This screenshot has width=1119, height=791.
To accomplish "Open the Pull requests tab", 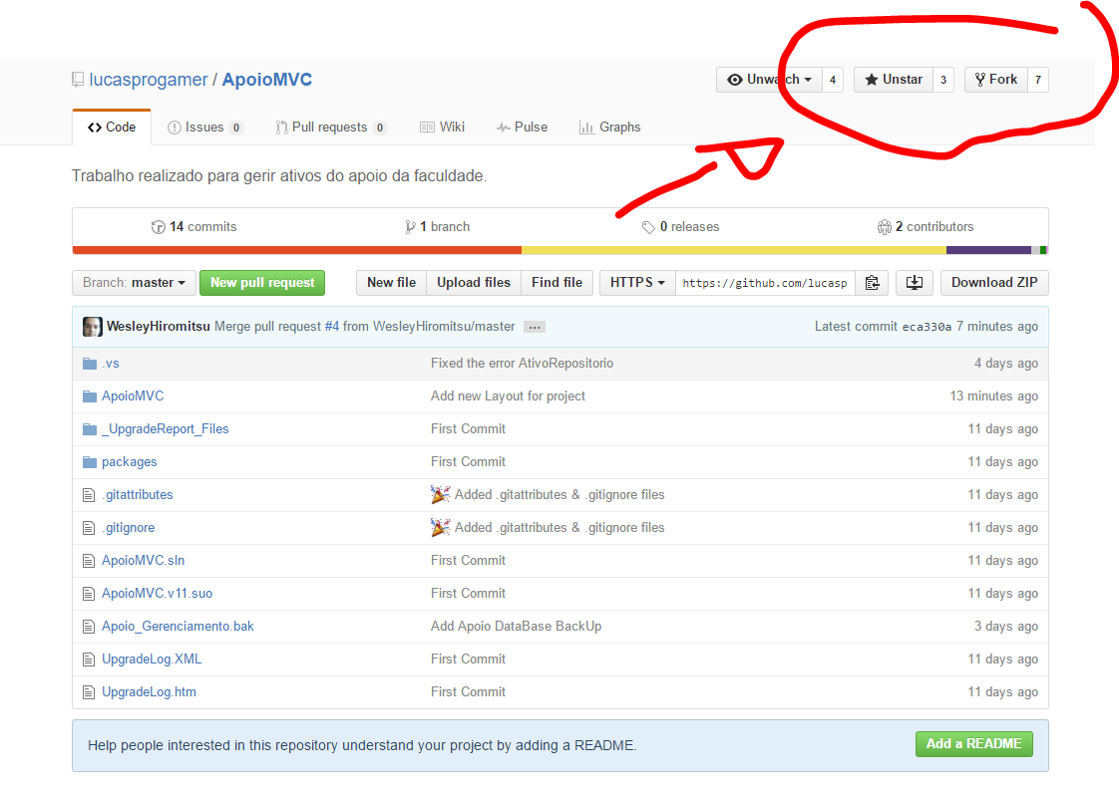I will tap(331, 128).
